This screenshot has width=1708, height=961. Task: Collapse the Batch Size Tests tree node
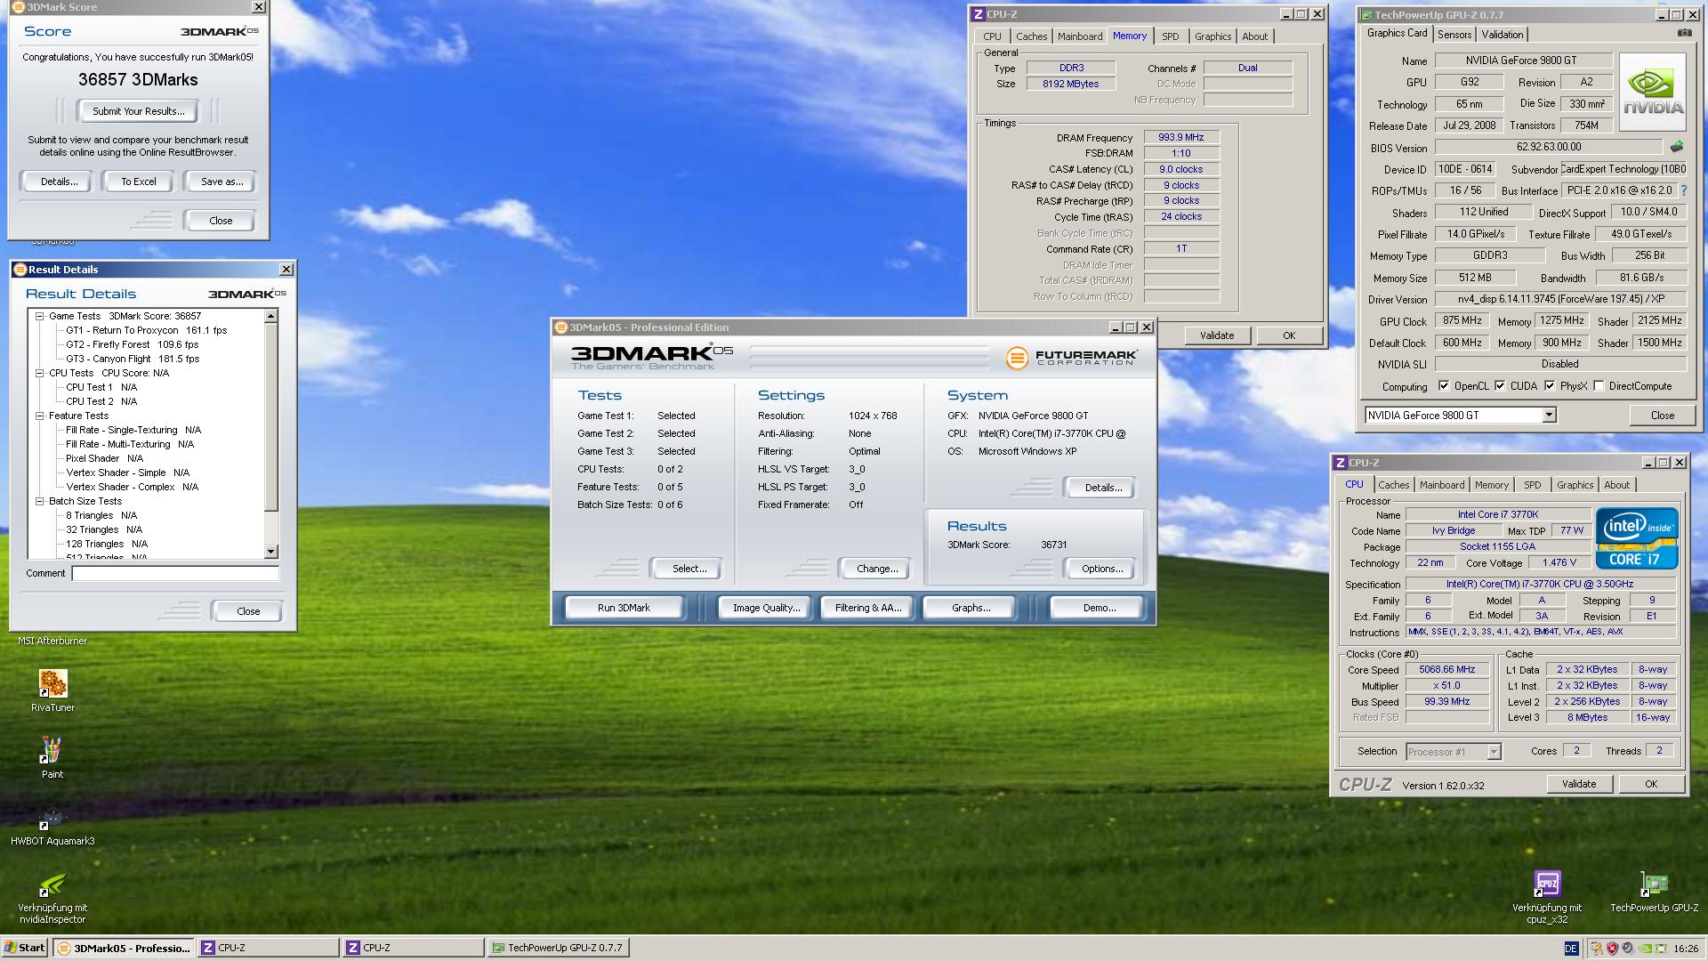coord(39,501)
